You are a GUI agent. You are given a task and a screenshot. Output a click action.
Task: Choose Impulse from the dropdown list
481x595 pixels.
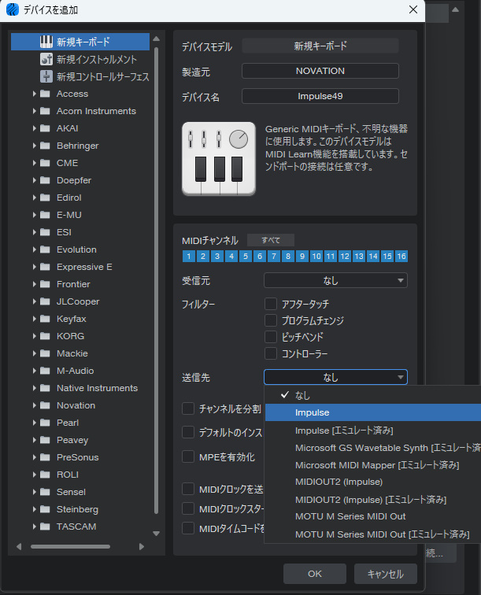313,412
